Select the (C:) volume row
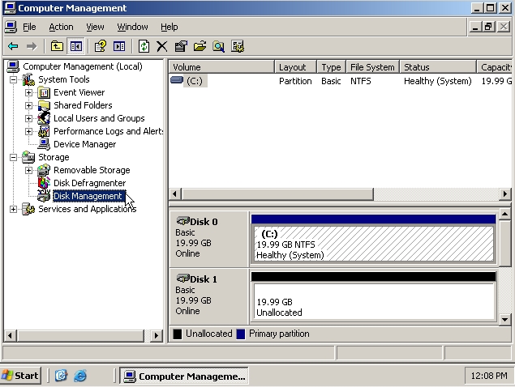 pos(341,81)
